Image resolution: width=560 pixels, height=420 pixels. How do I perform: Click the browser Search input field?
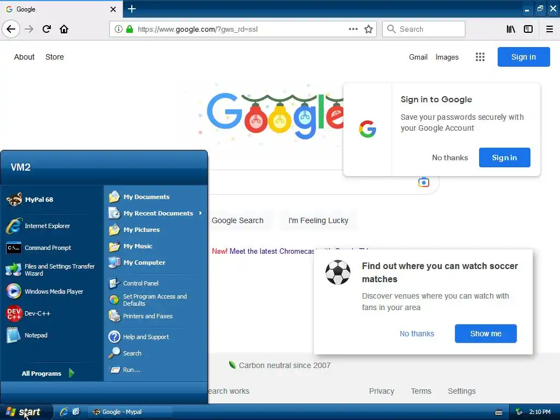pos(424,29)
